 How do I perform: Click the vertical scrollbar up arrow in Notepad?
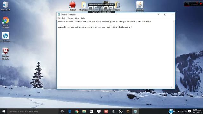coord(174,21)
